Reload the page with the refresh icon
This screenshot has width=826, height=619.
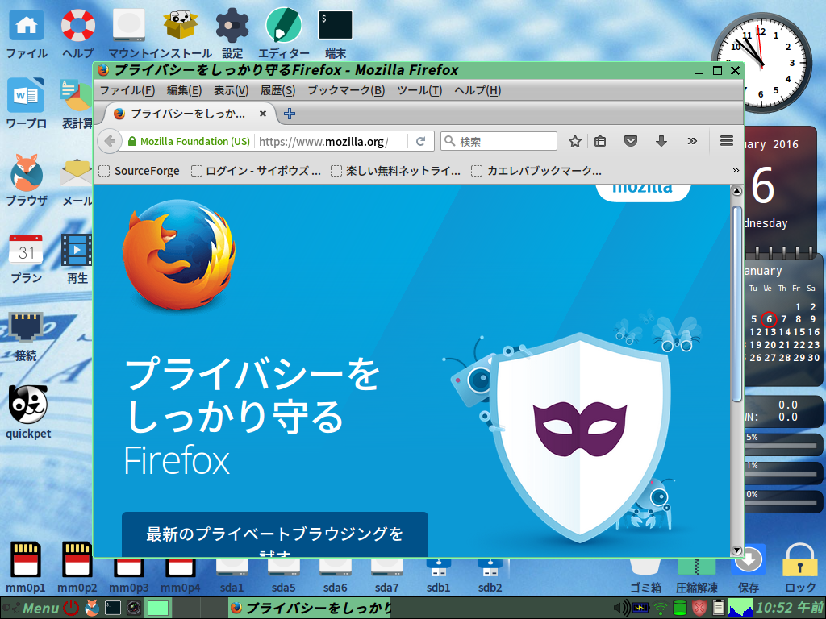[420, 141]
